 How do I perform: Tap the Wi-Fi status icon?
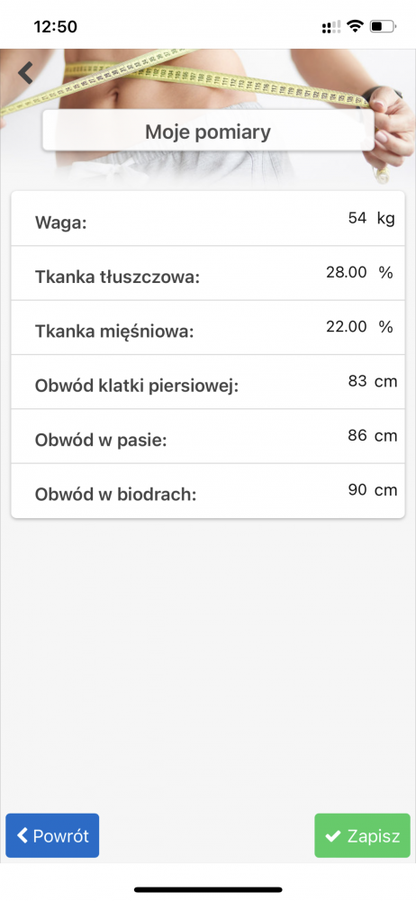355,26
